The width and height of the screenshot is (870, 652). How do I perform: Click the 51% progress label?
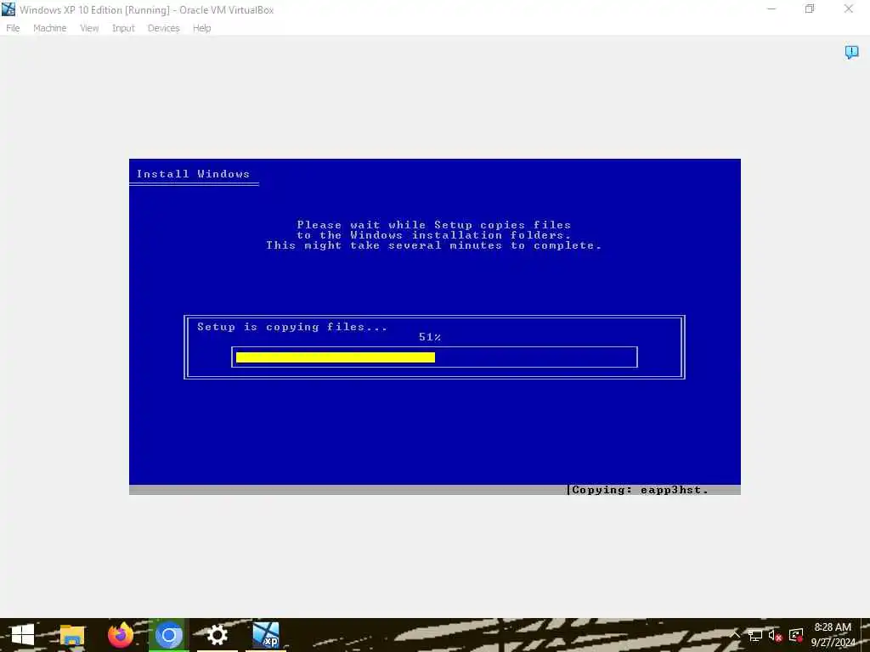click(x=430, y=337)
